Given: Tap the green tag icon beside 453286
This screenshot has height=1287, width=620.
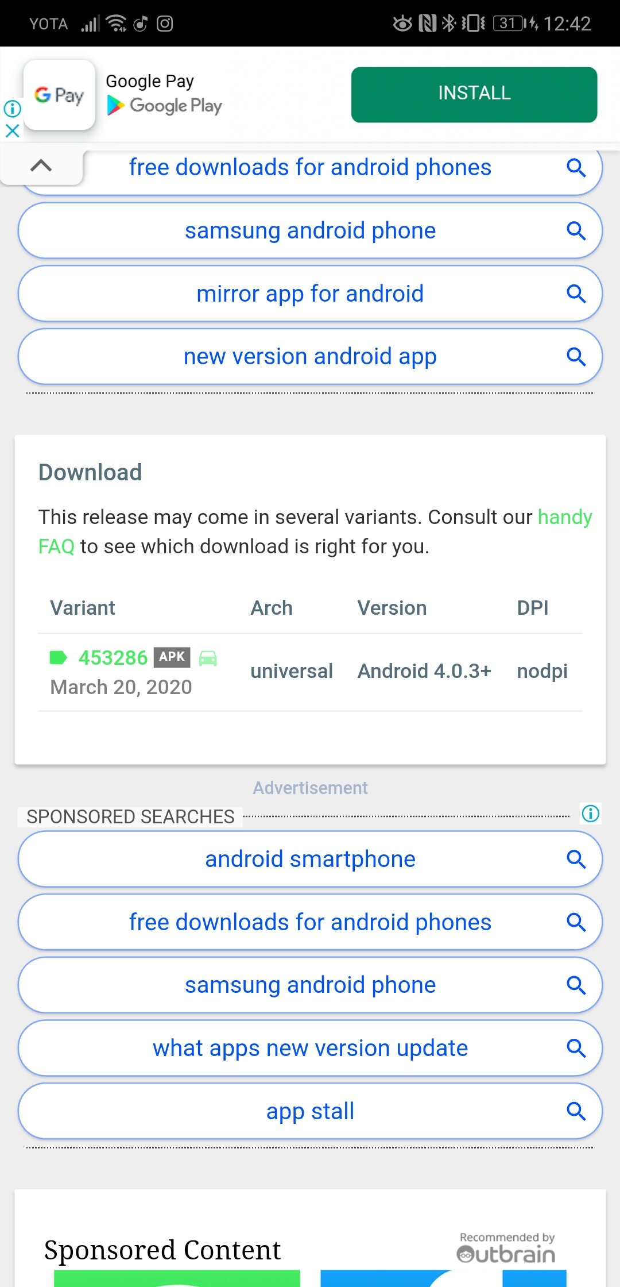Looking at the screenshot, I should pos(59,657).
